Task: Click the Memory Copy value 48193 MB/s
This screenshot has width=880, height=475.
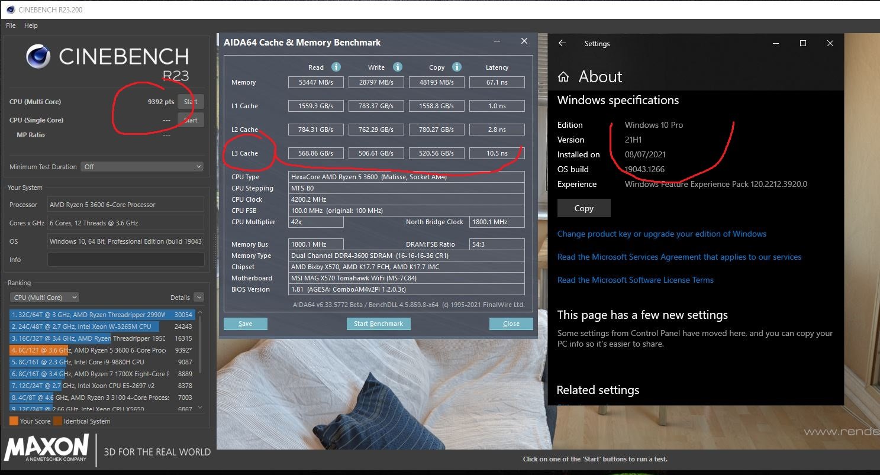Action: pos(436,82)
